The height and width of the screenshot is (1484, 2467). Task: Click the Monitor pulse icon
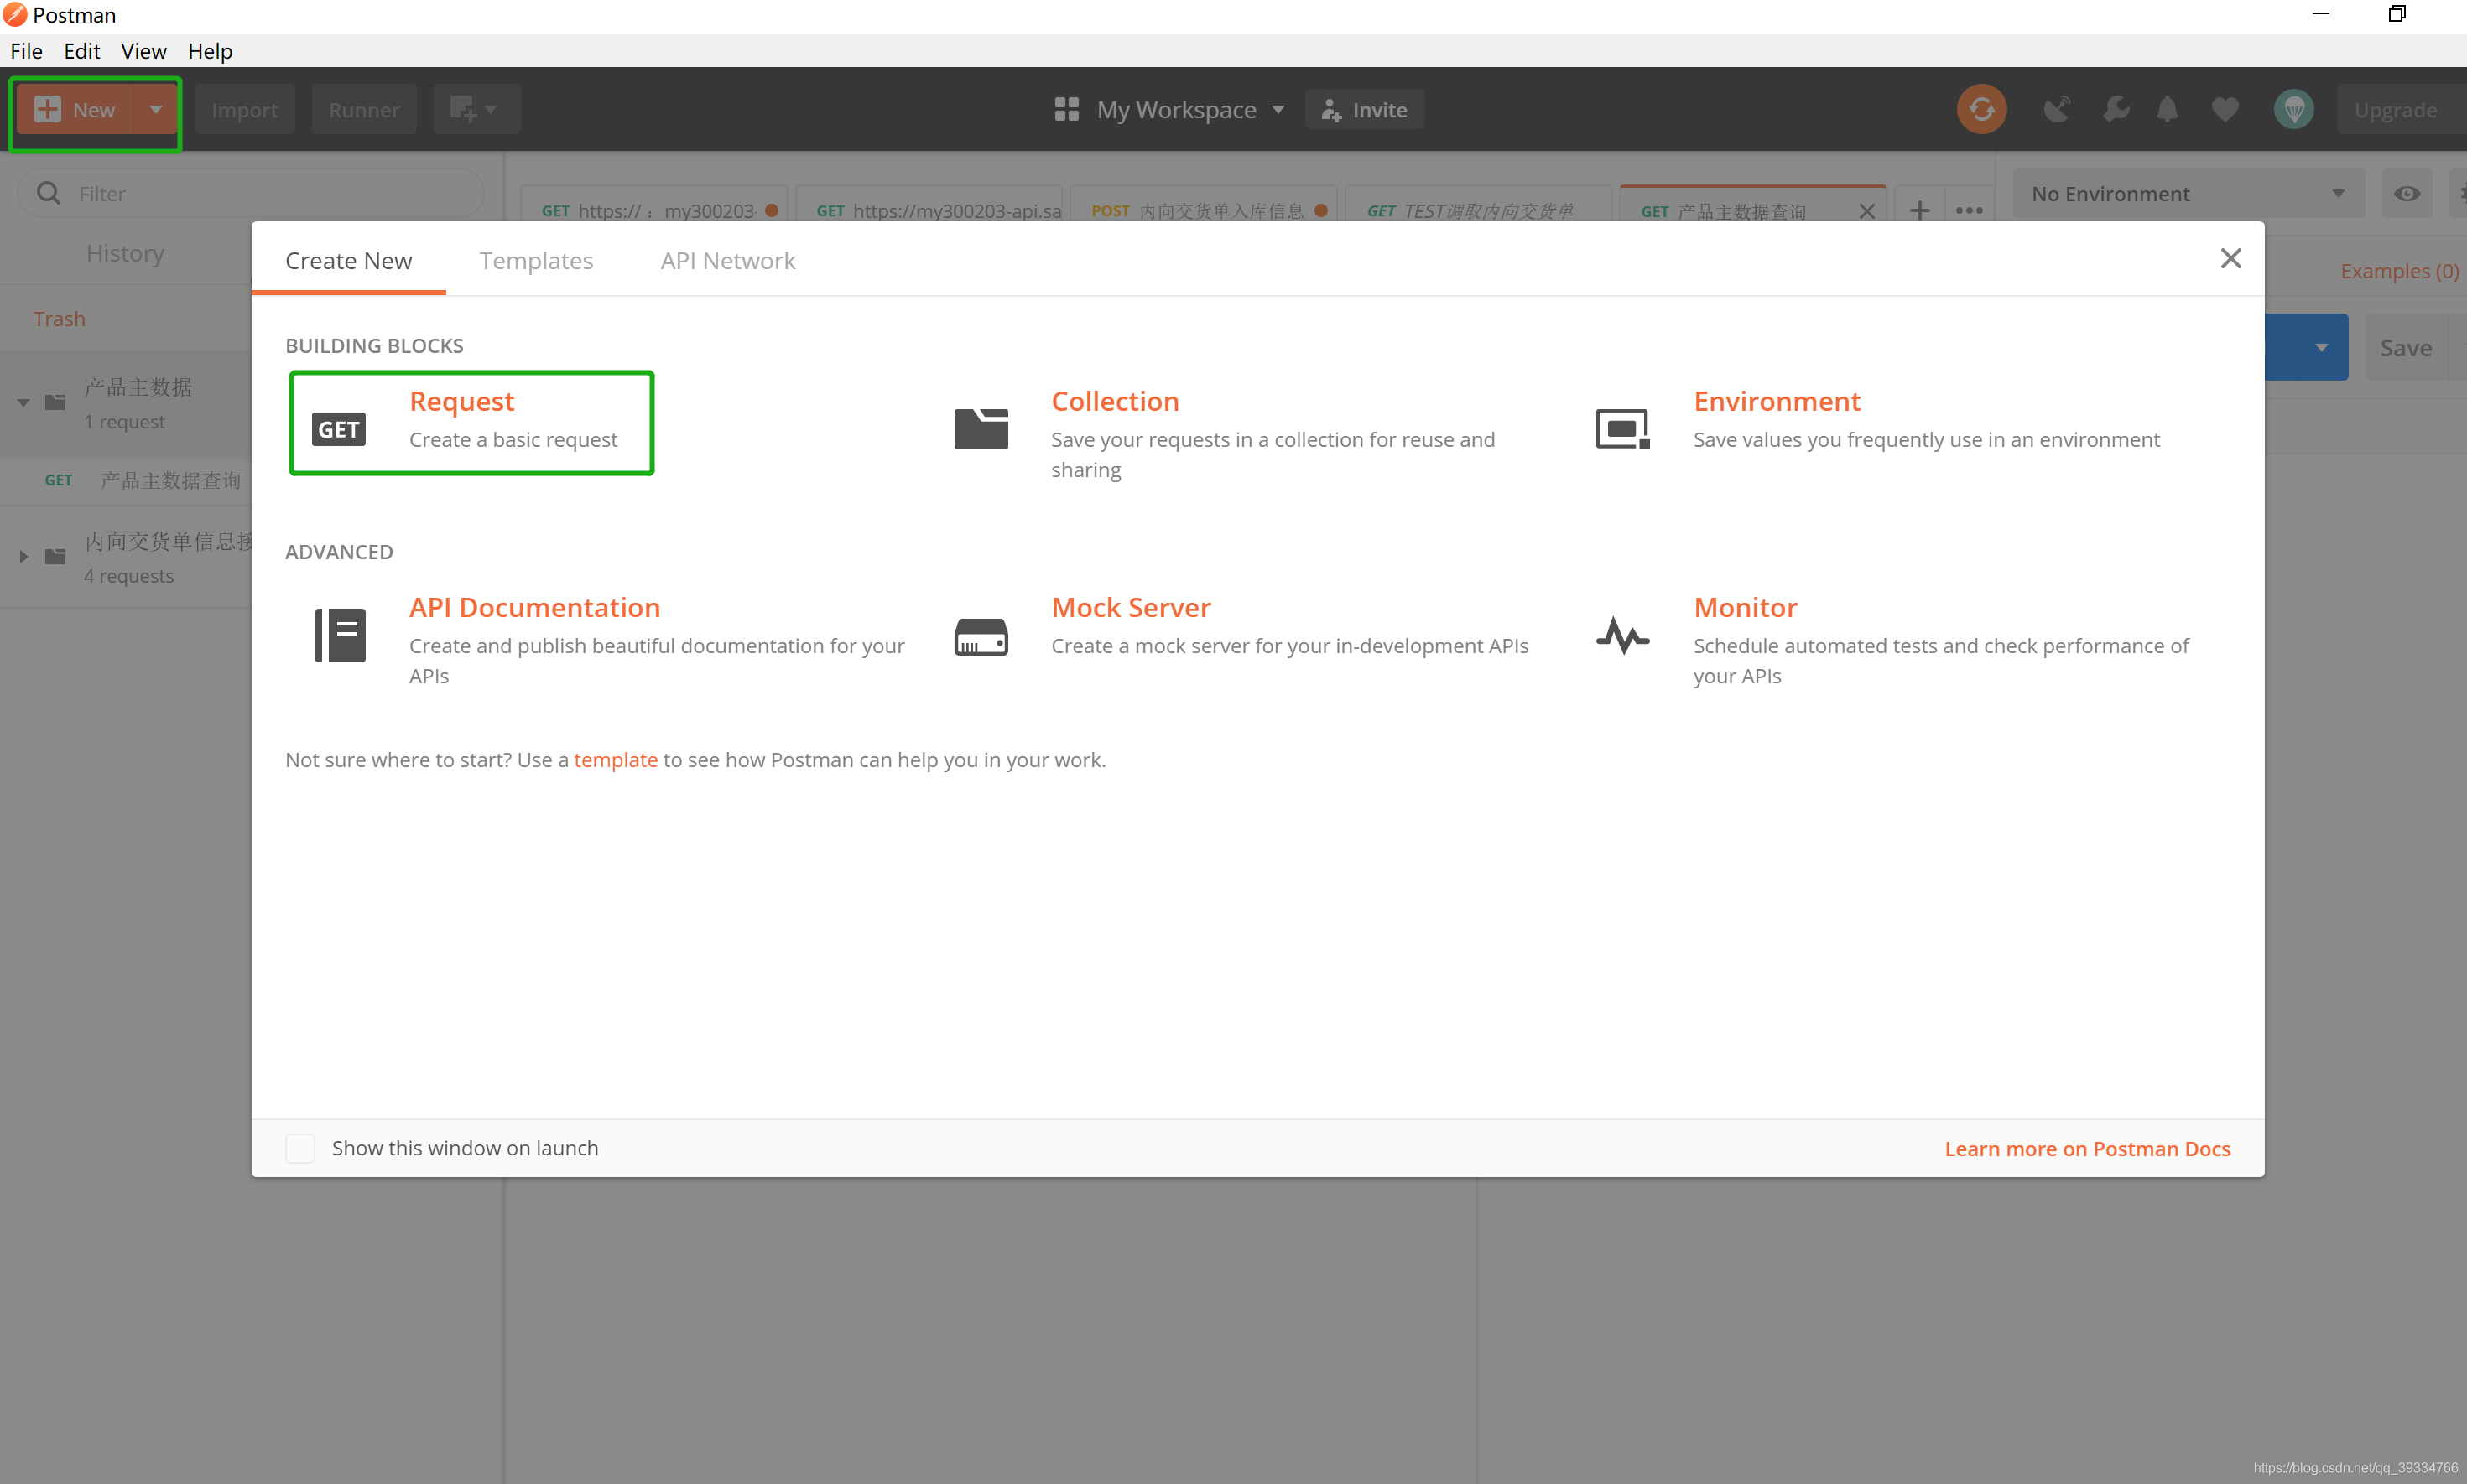pos(1621,635)
